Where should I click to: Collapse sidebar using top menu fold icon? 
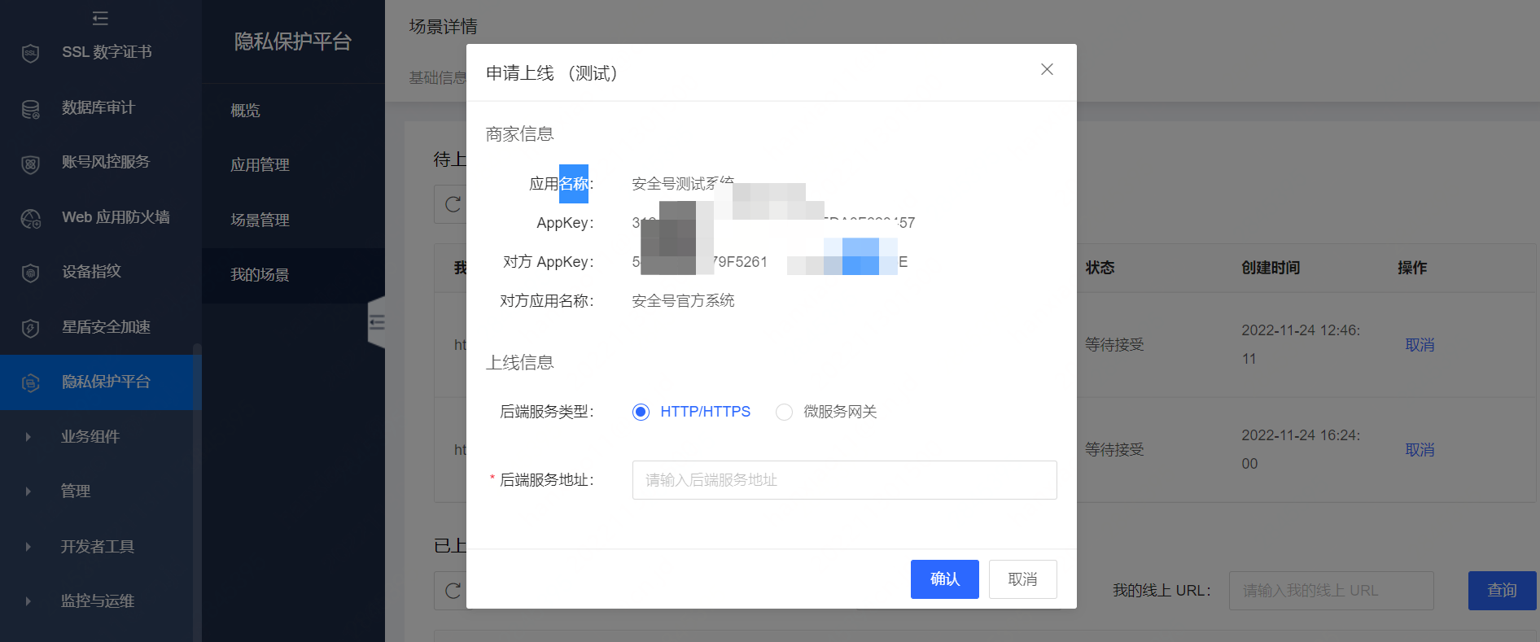click(x=100, y=18)
